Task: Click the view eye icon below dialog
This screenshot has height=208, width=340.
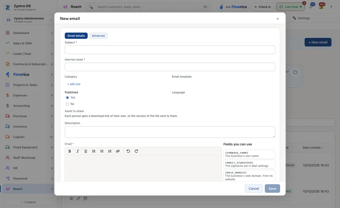Action: pyautogui.click(x=71, y=198)
